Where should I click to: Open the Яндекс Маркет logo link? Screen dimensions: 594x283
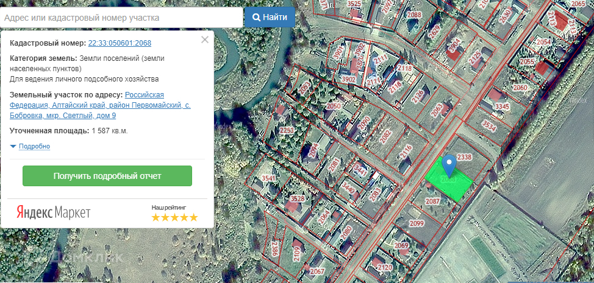click(53, 213)
